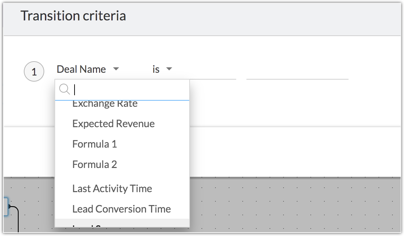Click the circled number 1 criteria badge

pos(34,72)
